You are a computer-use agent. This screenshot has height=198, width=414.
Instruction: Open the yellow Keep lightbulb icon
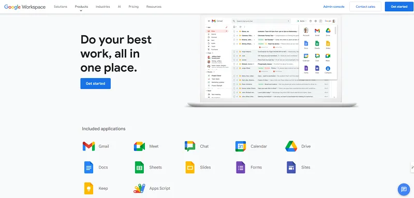click(88, 188)
